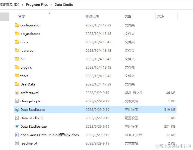Sort by the 类型 column header

click(128, 16)
